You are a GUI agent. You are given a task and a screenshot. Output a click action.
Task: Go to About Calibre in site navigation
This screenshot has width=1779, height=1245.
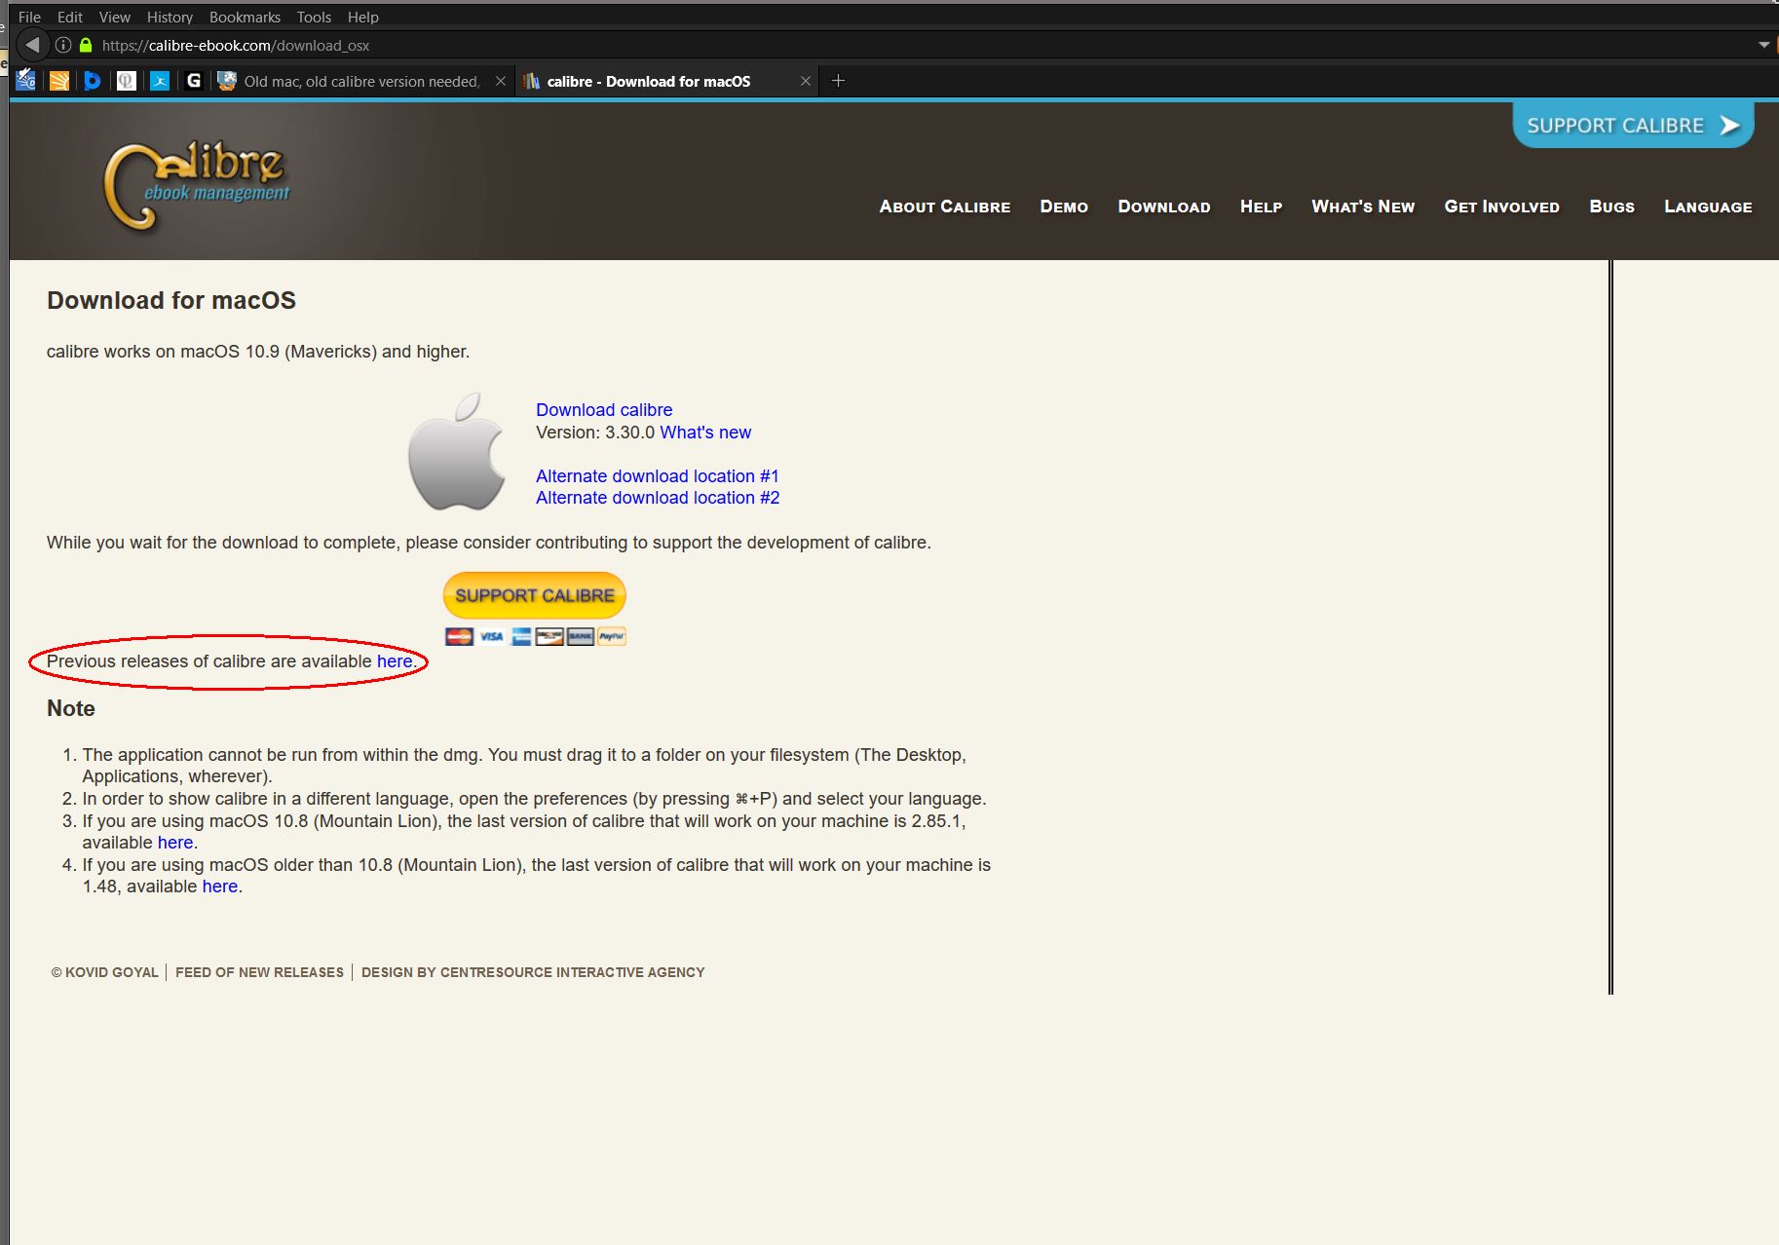(x=945, y=207)
